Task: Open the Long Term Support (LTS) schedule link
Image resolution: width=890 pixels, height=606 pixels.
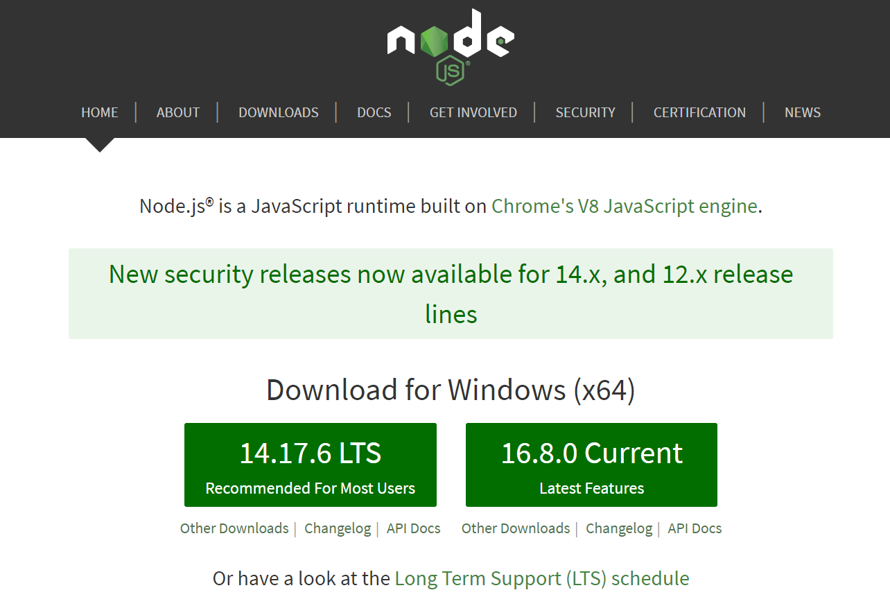Action: [542, 578]
